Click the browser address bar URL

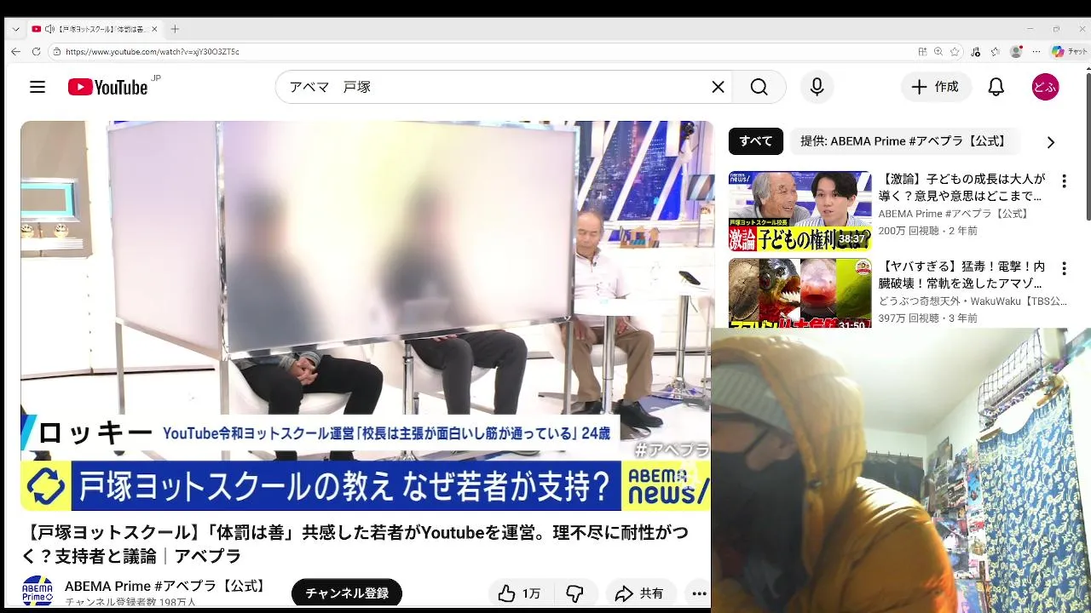tap(152, 52)
